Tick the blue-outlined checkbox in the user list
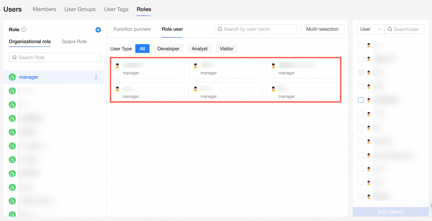Image resolution: width=432 pixels, height=221 pixels. pyautogui.click(x=361, y=100)
